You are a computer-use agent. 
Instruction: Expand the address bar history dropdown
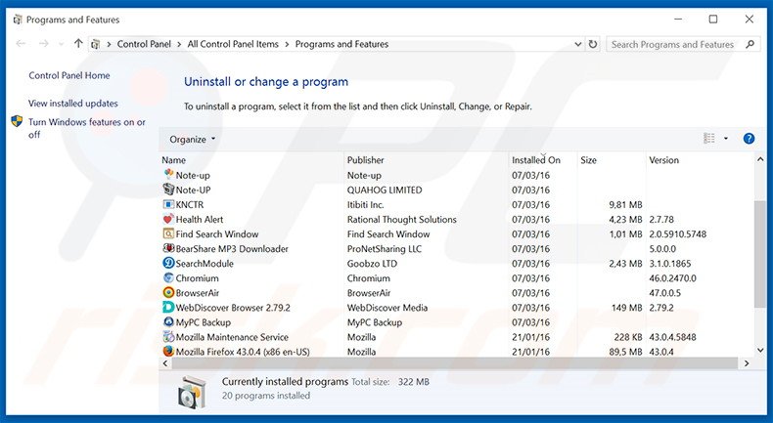tap(577, 44)
